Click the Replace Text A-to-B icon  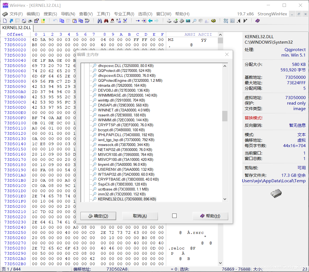(x=119, y=21)
